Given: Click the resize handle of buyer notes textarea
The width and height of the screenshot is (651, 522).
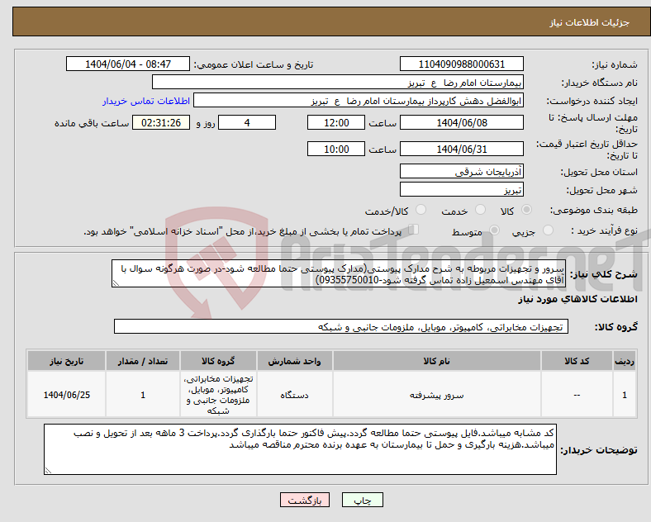Looking at the screenshot, I should [x=48, y=470].
